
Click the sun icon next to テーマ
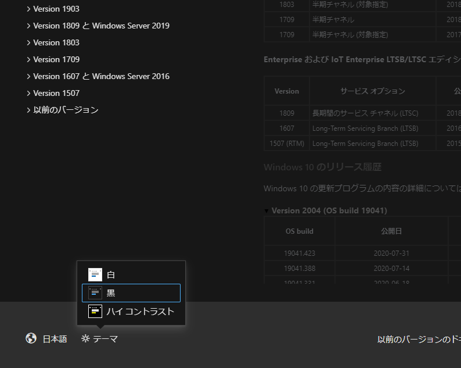[x=85, y=338]
